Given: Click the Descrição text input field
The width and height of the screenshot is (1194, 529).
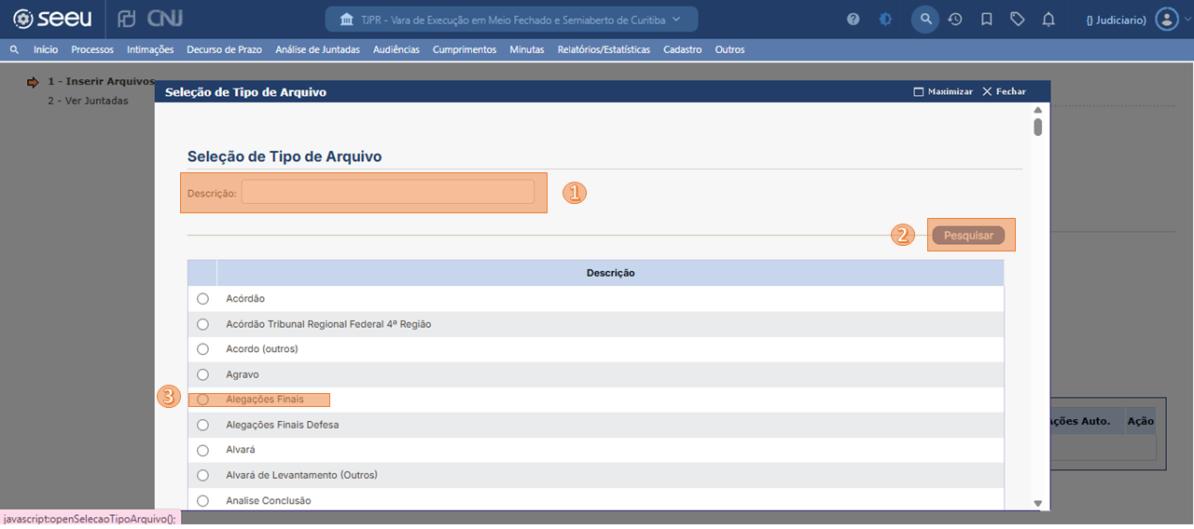Looking at the screenshot, I should (x=387, y=193).
